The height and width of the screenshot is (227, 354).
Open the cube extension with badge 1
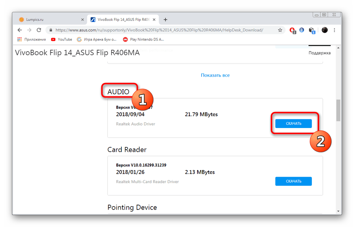(312, 30)
